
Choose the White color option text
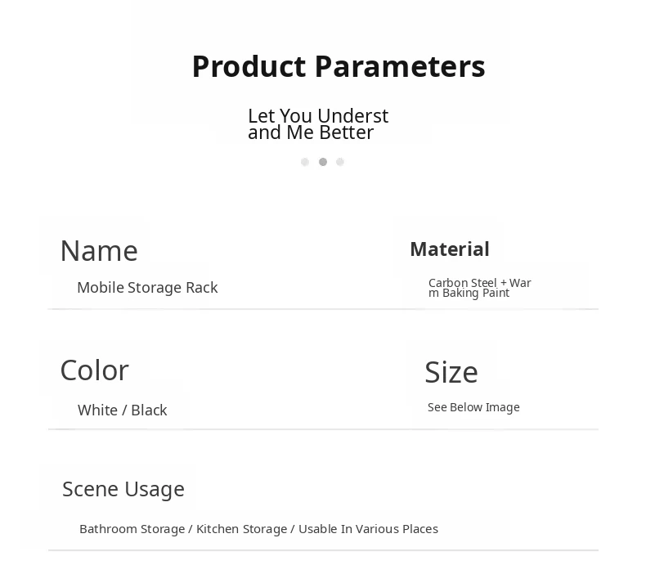tap(97, 410)
